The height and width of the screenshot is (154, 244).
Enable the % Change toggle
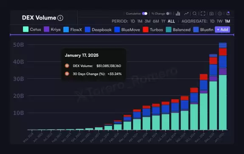pos(169,14)
